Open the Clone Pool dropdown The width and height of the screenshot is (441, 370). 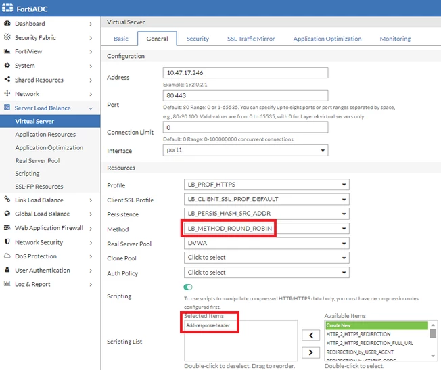click(x=266, y=258)
